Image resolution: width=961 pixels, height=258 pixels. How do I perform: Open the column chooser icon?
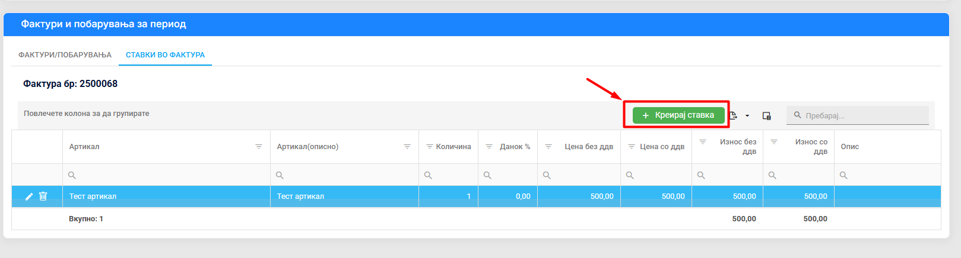point(766,116)
